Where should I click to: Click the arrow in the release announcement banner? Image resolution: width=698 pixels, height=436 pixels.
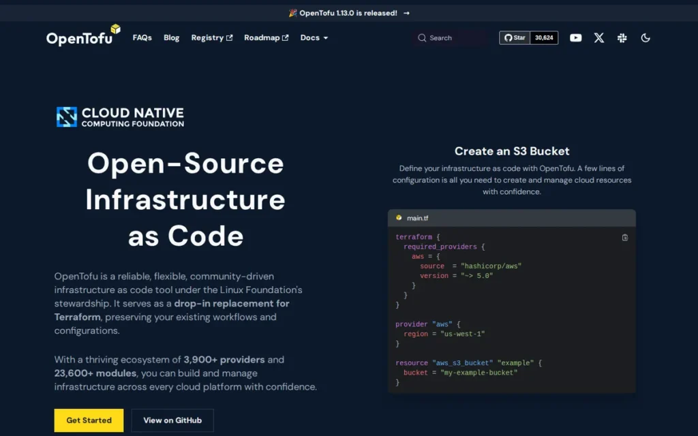click(x=406, y=13)
